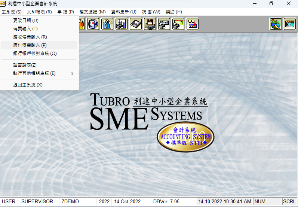Click the printer with blue cheque icon
Screen dimensions: 298x207
pyautogui.click(x=164, y=24)
